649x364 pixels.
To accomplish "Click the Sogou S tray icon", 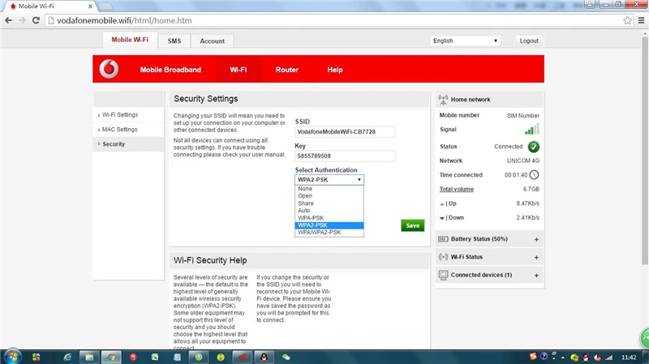I will pyautogui.click(x=533, y=357).
